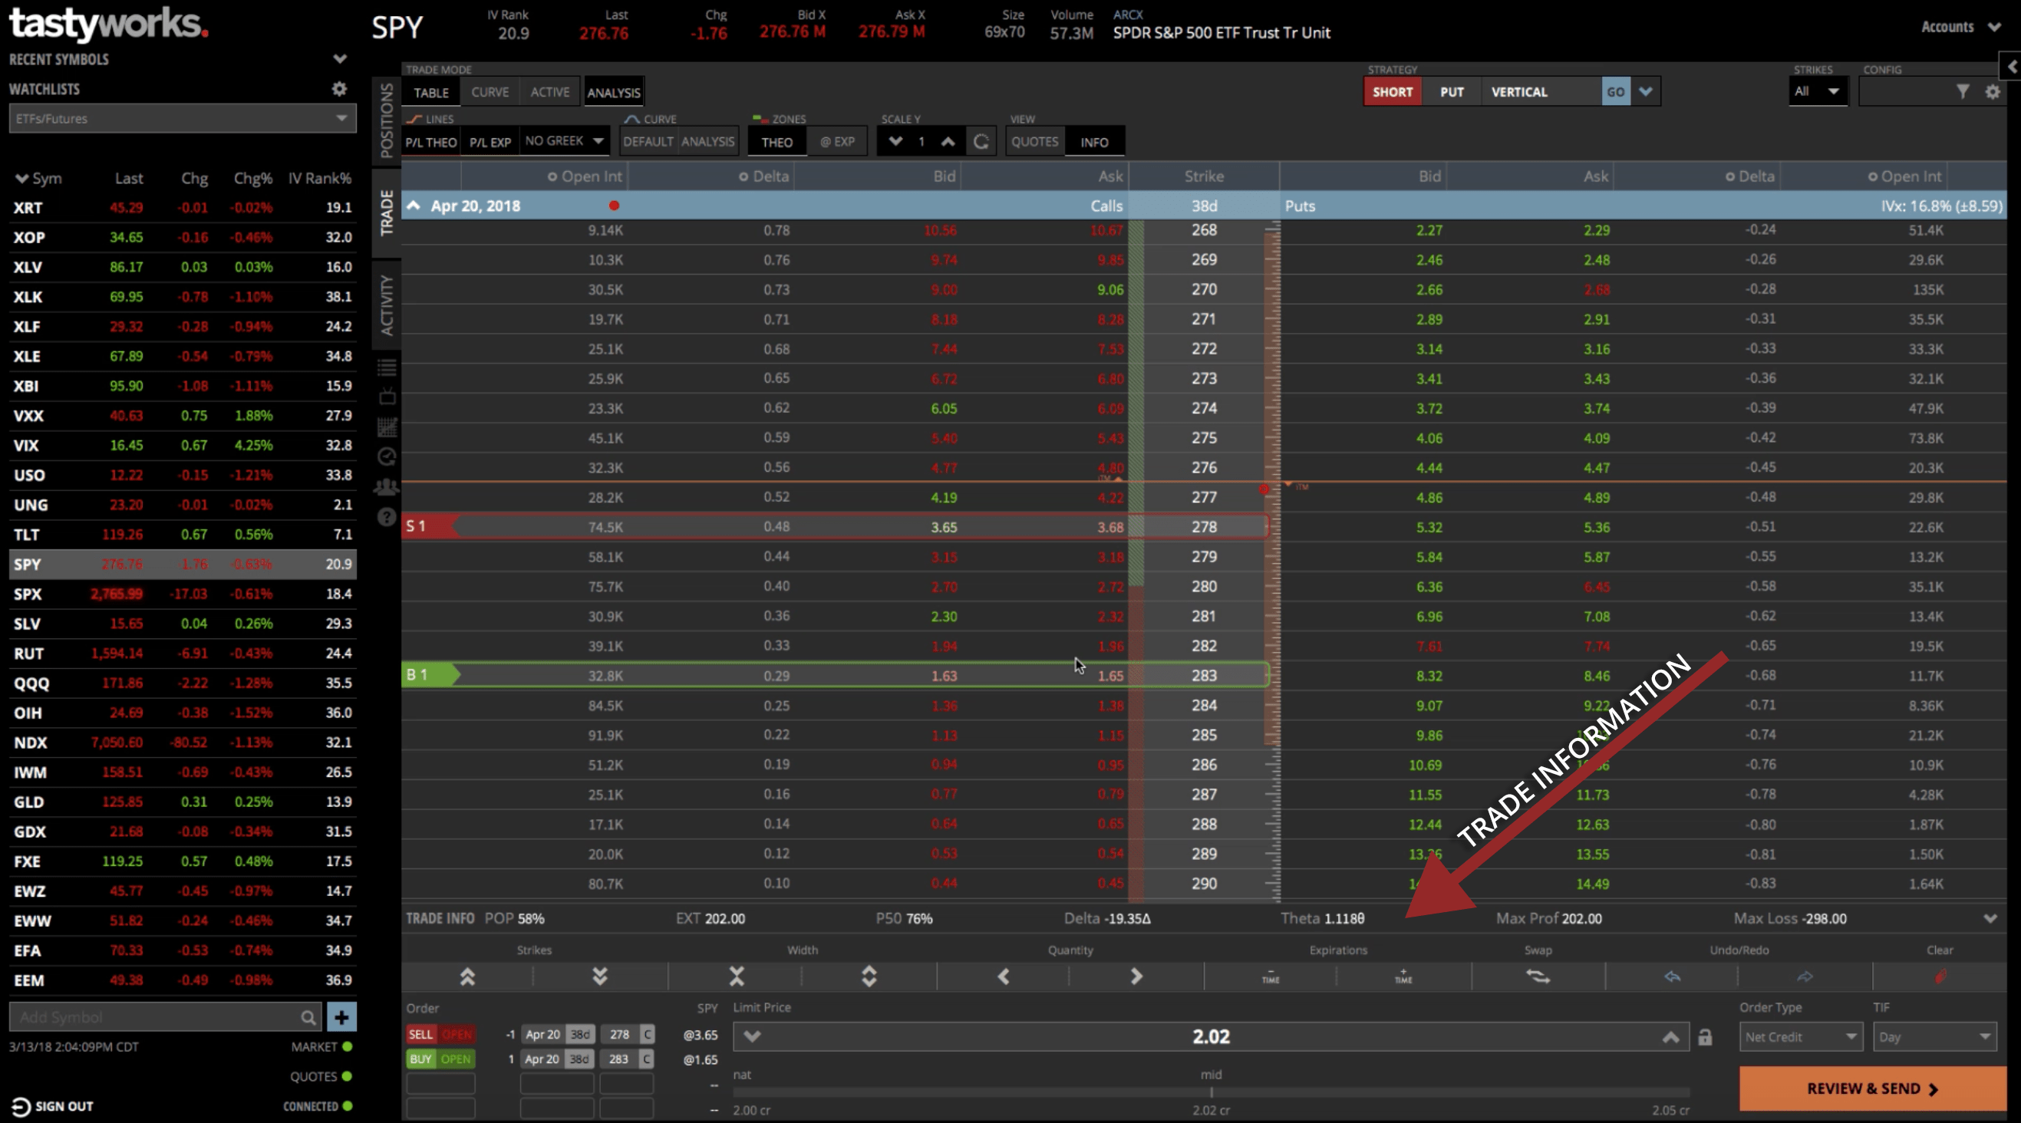Move strikes up with double-up arrows
Viewport: 2021px width, 1123px height.
click(x=467, y=976)
